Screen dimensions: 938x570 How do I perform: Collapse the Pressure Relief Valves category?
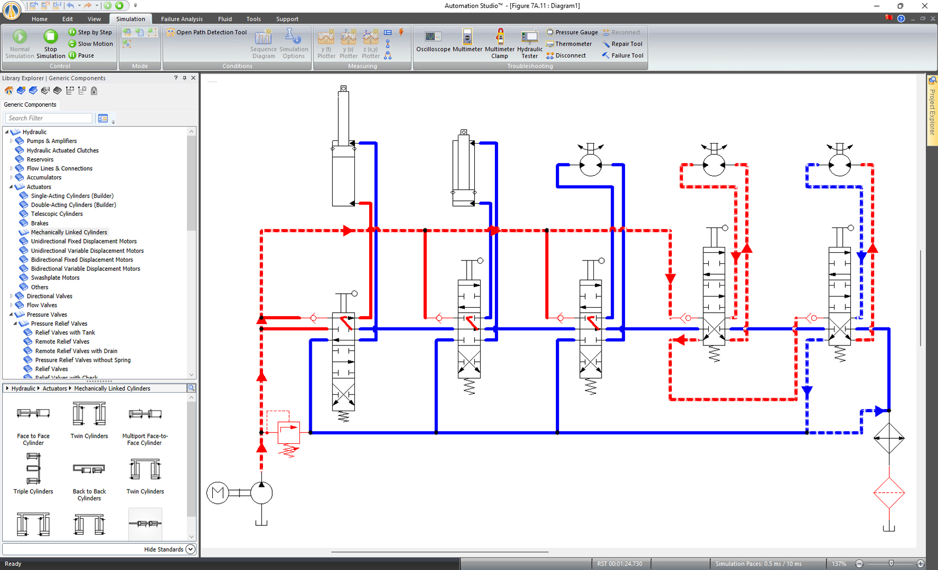click(x=16, y=323)
